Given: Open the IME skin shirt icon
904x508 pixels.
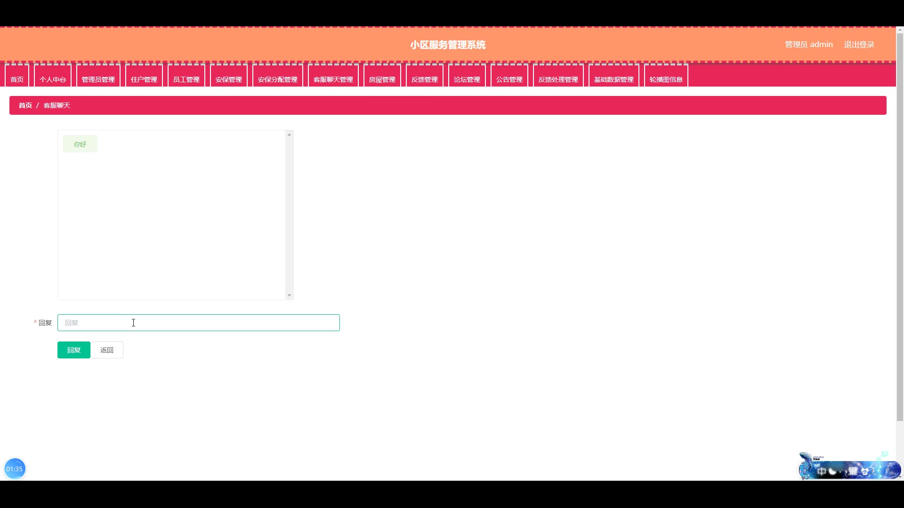Looking at the screenshot, I should click(x=865, y=471).
